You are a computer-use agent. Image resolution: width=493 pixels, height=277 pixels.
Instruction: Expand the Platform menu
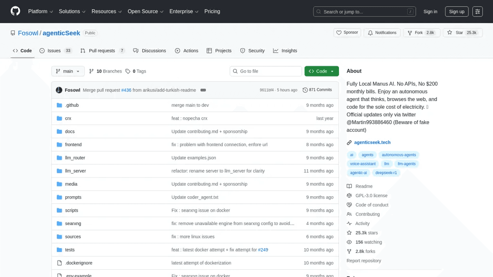pyautogui.click(x=40, y=12)
